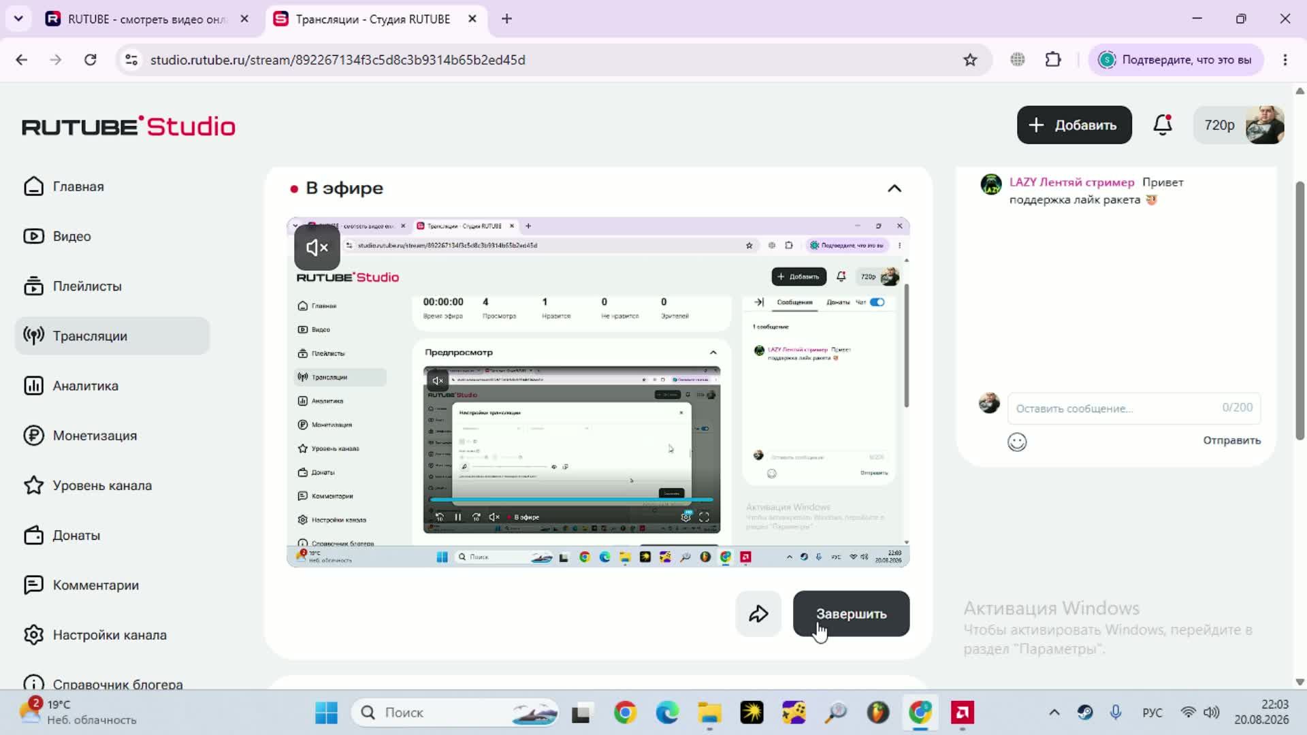Image resolution: width=1307 pixels, height=735 pixels.
Task: Select the Трансляции - Студия RUTUBE tab
Action: point(373,19)
